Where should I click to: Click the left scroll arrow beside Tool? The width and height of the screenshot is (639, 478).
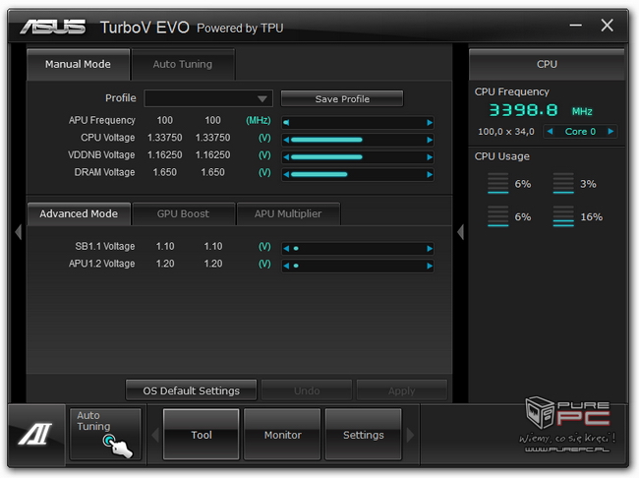155,435
